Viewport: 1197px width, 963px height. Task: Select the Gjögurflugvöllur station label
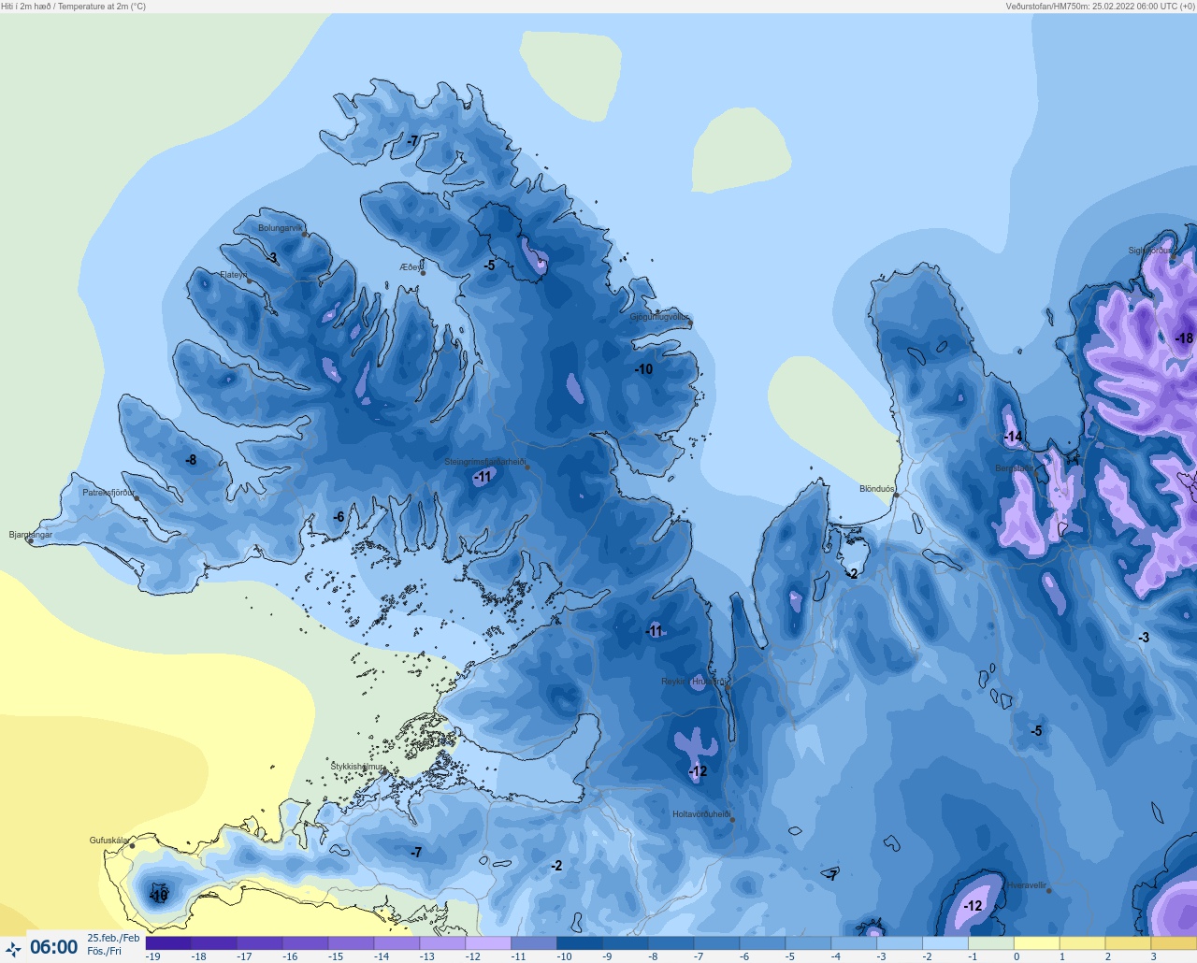tap(659, 318)
